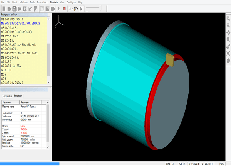
Task: Click the New file toolbar icon
Action: (4, 9)
